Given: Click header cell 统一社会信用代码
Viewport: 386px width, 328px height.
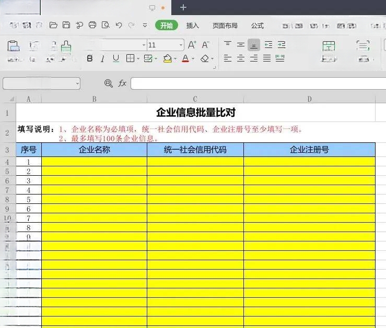Looking at the screenshot, I should coord(195,150).
